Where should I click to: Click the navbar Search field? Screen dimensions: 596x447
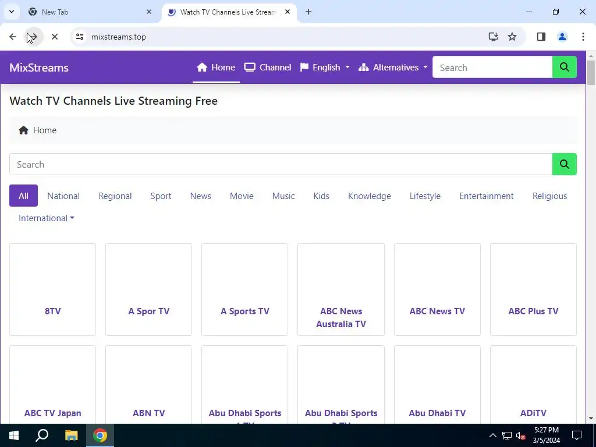pyautogui.click(x=492, y=68)
